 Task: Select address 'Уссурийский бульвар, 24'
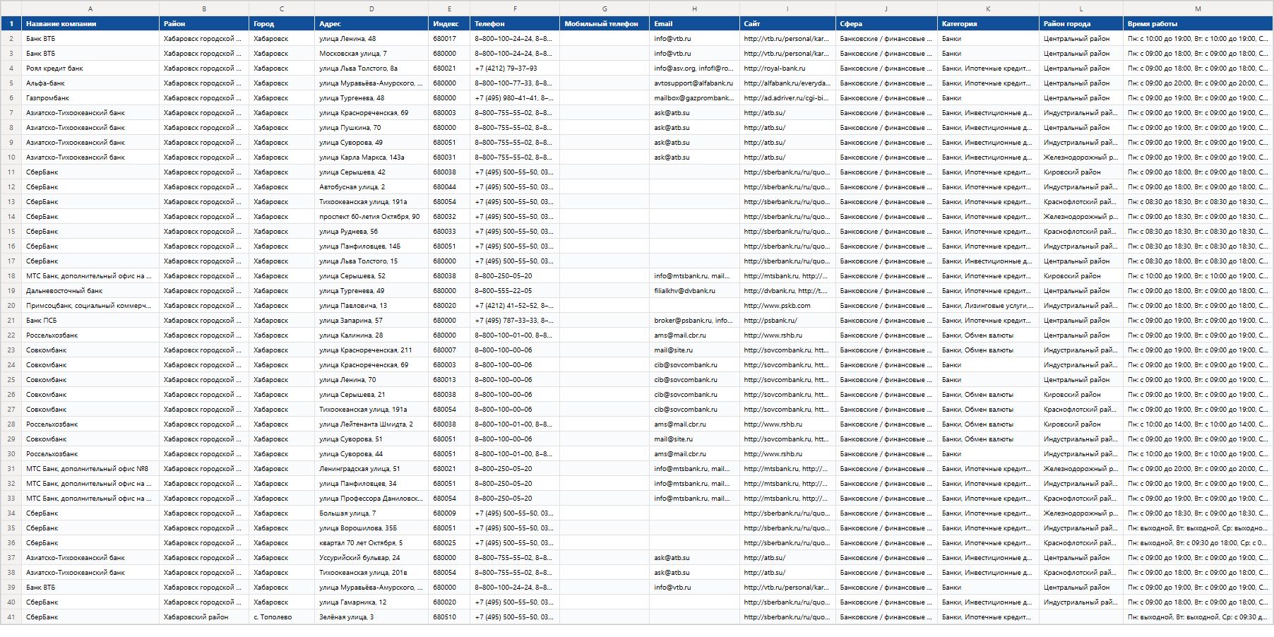click(x=371, y=558)
